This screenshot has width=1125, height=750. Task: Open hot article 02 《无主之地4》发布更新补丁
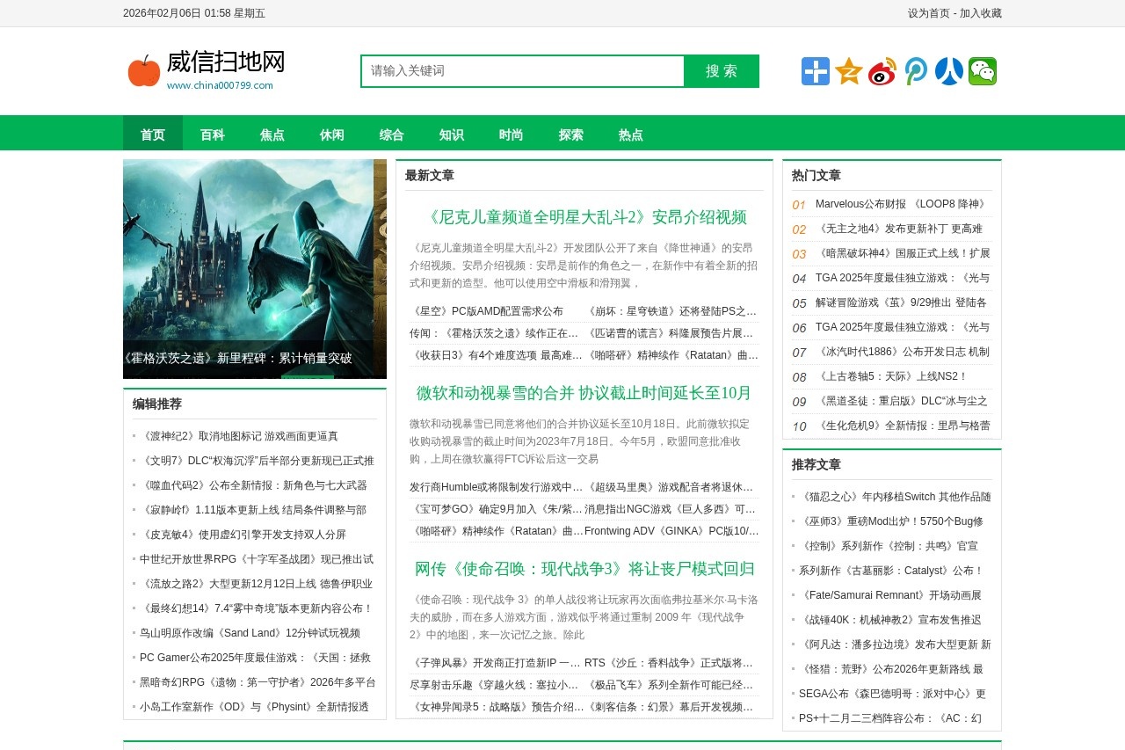point(899,229)
